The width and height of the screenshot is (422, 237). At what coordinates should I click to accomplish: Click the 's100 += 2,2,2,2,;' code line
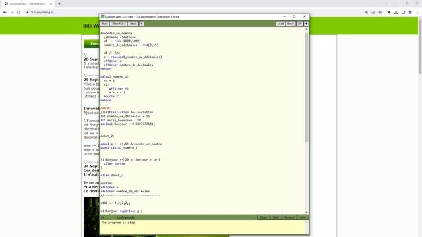pyautogui.click(x=115, y=203)
